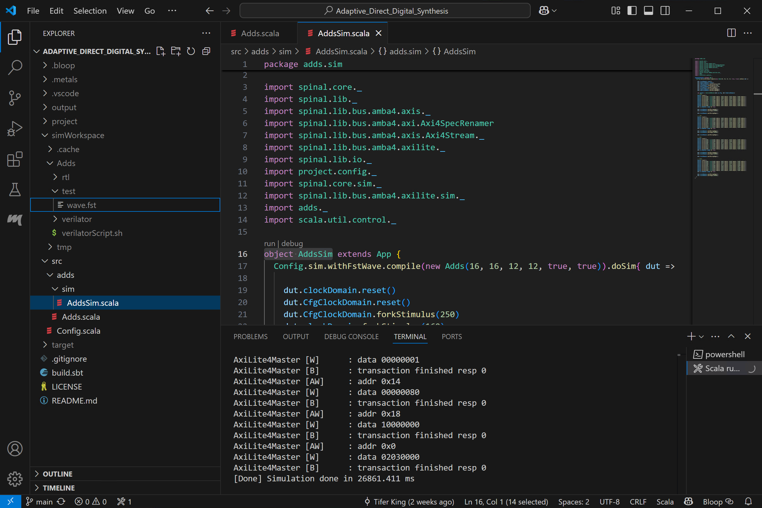Open the Manage gear icon
Image resolution: width=762 pixels, height=508 pixels.
coord(15,479)
